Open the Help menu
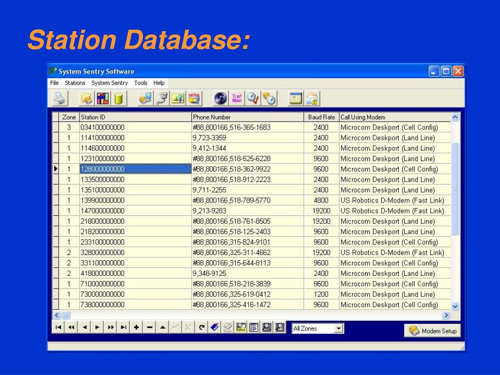 click(159, 83)
